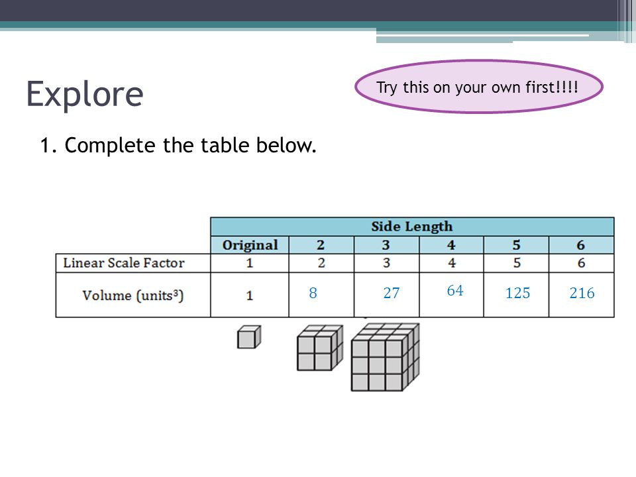Click the Original volume '1' cell
Viewport: 636px width, 477px height.
coord(250,295)
